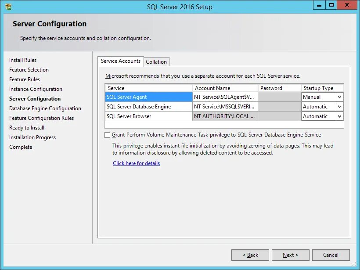Click the Service column header
The width and height of the screenshot is (360, 270).
(x=149, y=88)
